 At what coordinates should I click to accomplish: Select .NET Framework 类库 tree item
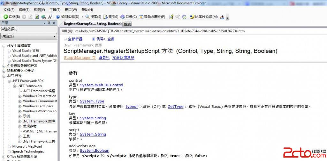pyautogui.click(x=39, y=121)
